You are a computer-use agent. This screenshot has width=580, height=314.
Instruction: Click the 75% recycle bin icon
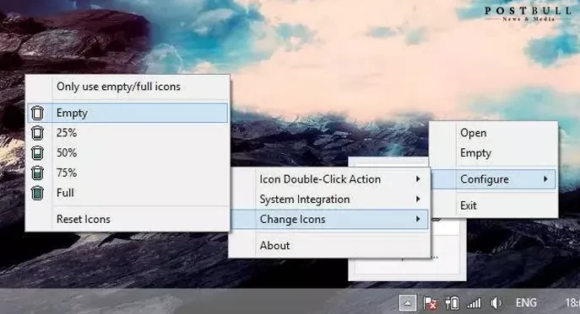pyautogui.click(x=37, y=173)
